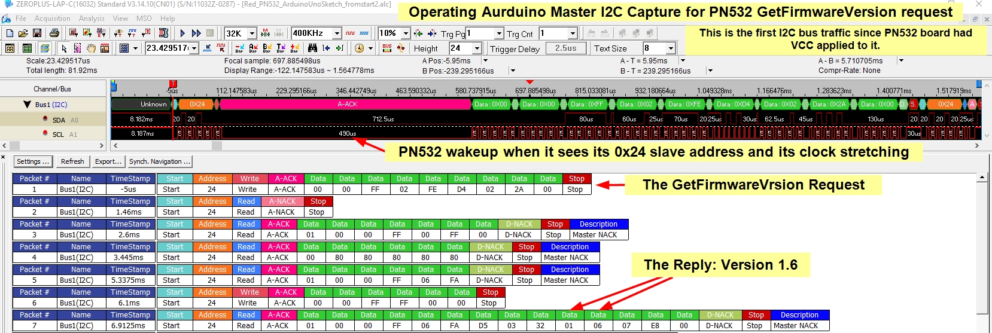Image resolution: width=992 pixels, height=333 pixels.
Task: Click the red M trigger marker icon
Action: [x=265, y=33]
